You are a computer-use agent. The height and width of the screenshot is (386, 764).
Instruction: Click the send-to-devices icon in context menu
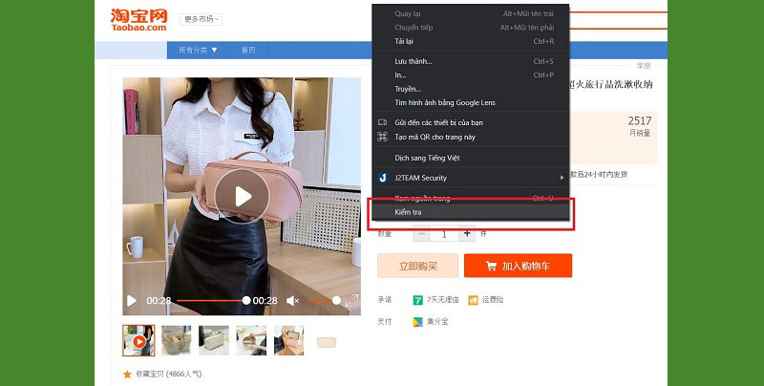[383, 122]
